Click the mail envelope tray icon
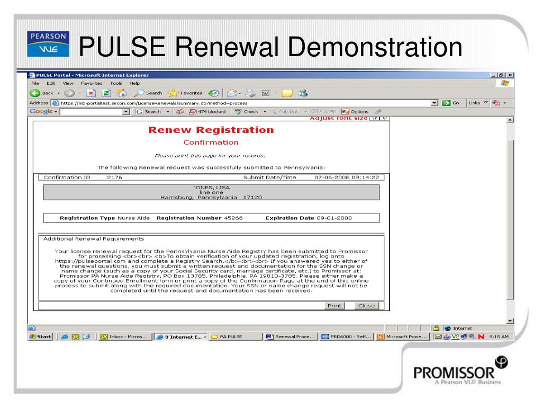This screenshot has width=542, height=407. click(438, 337)
